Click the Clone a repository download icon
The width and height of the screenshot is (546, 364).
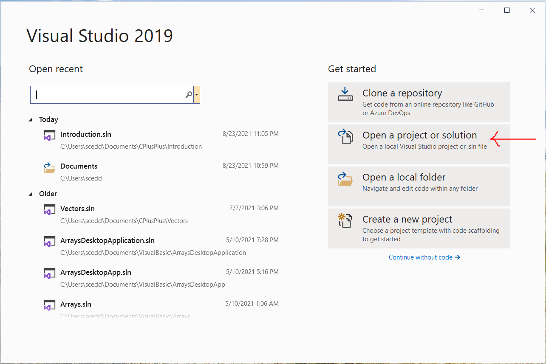(345, 94)
